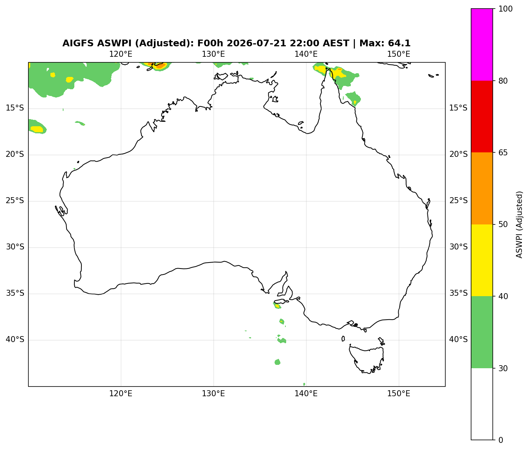
Task: Click the bottom '130°E' longitude label
Action: pos(213,394)
